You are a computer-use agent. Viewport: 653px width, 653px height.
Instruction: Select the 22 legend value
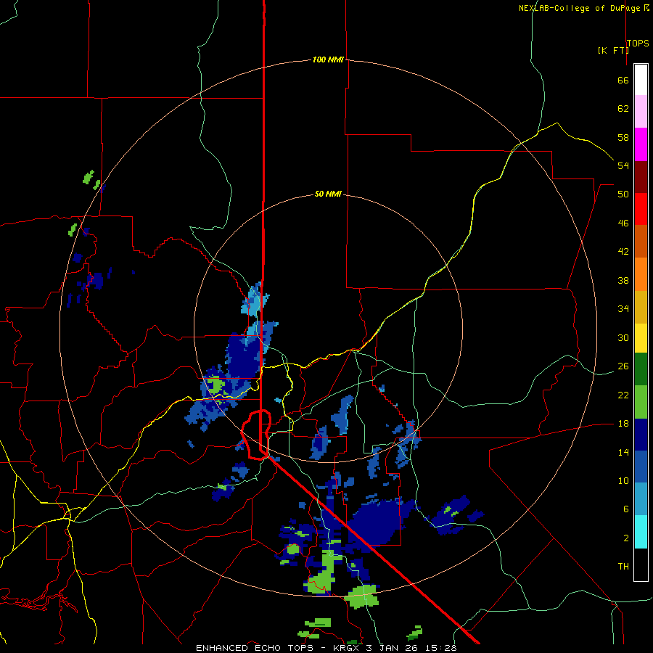(623, 395)
